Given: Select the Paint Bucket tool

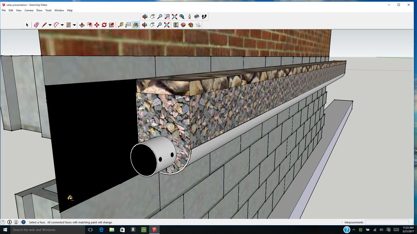Looking at the screenshot, I should pyautogui.click(x=136, y=25).
